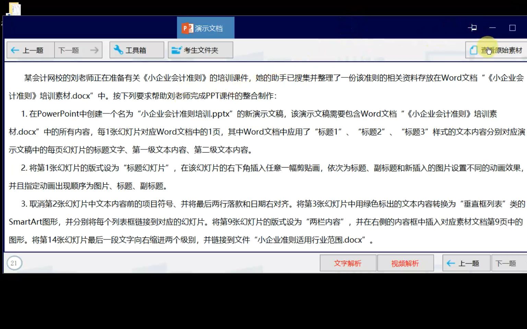Click the text “标题幻灯片”
This screenshot has width=527, height=329.
coord(146,168)
